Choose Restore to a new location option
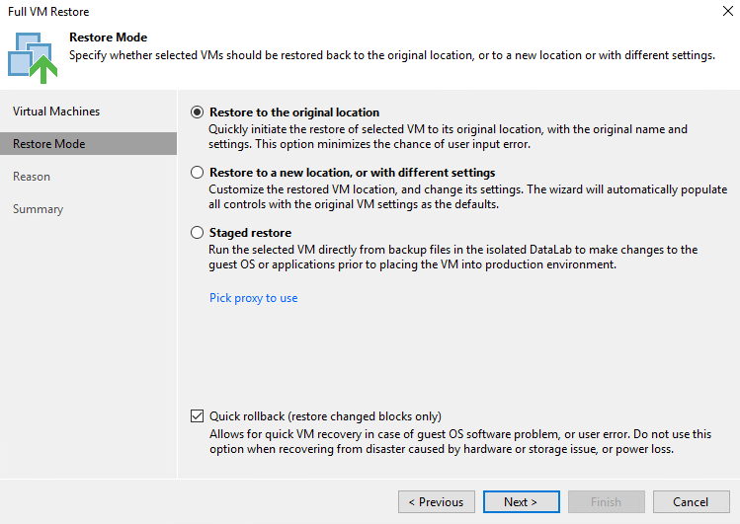Image resolution: width=740 pixels, height=524 pixels. [198, 173]
